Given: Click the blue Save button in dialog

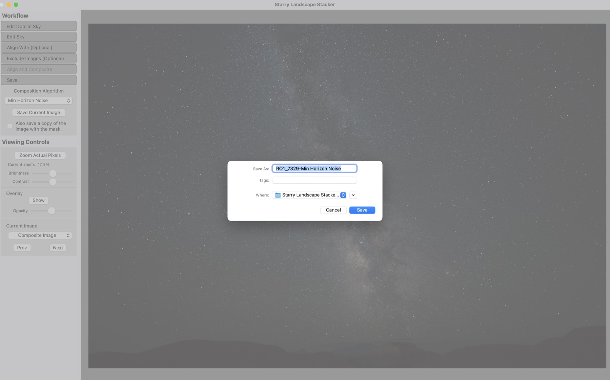Looking at the screenshot, I should coord(362,210).
